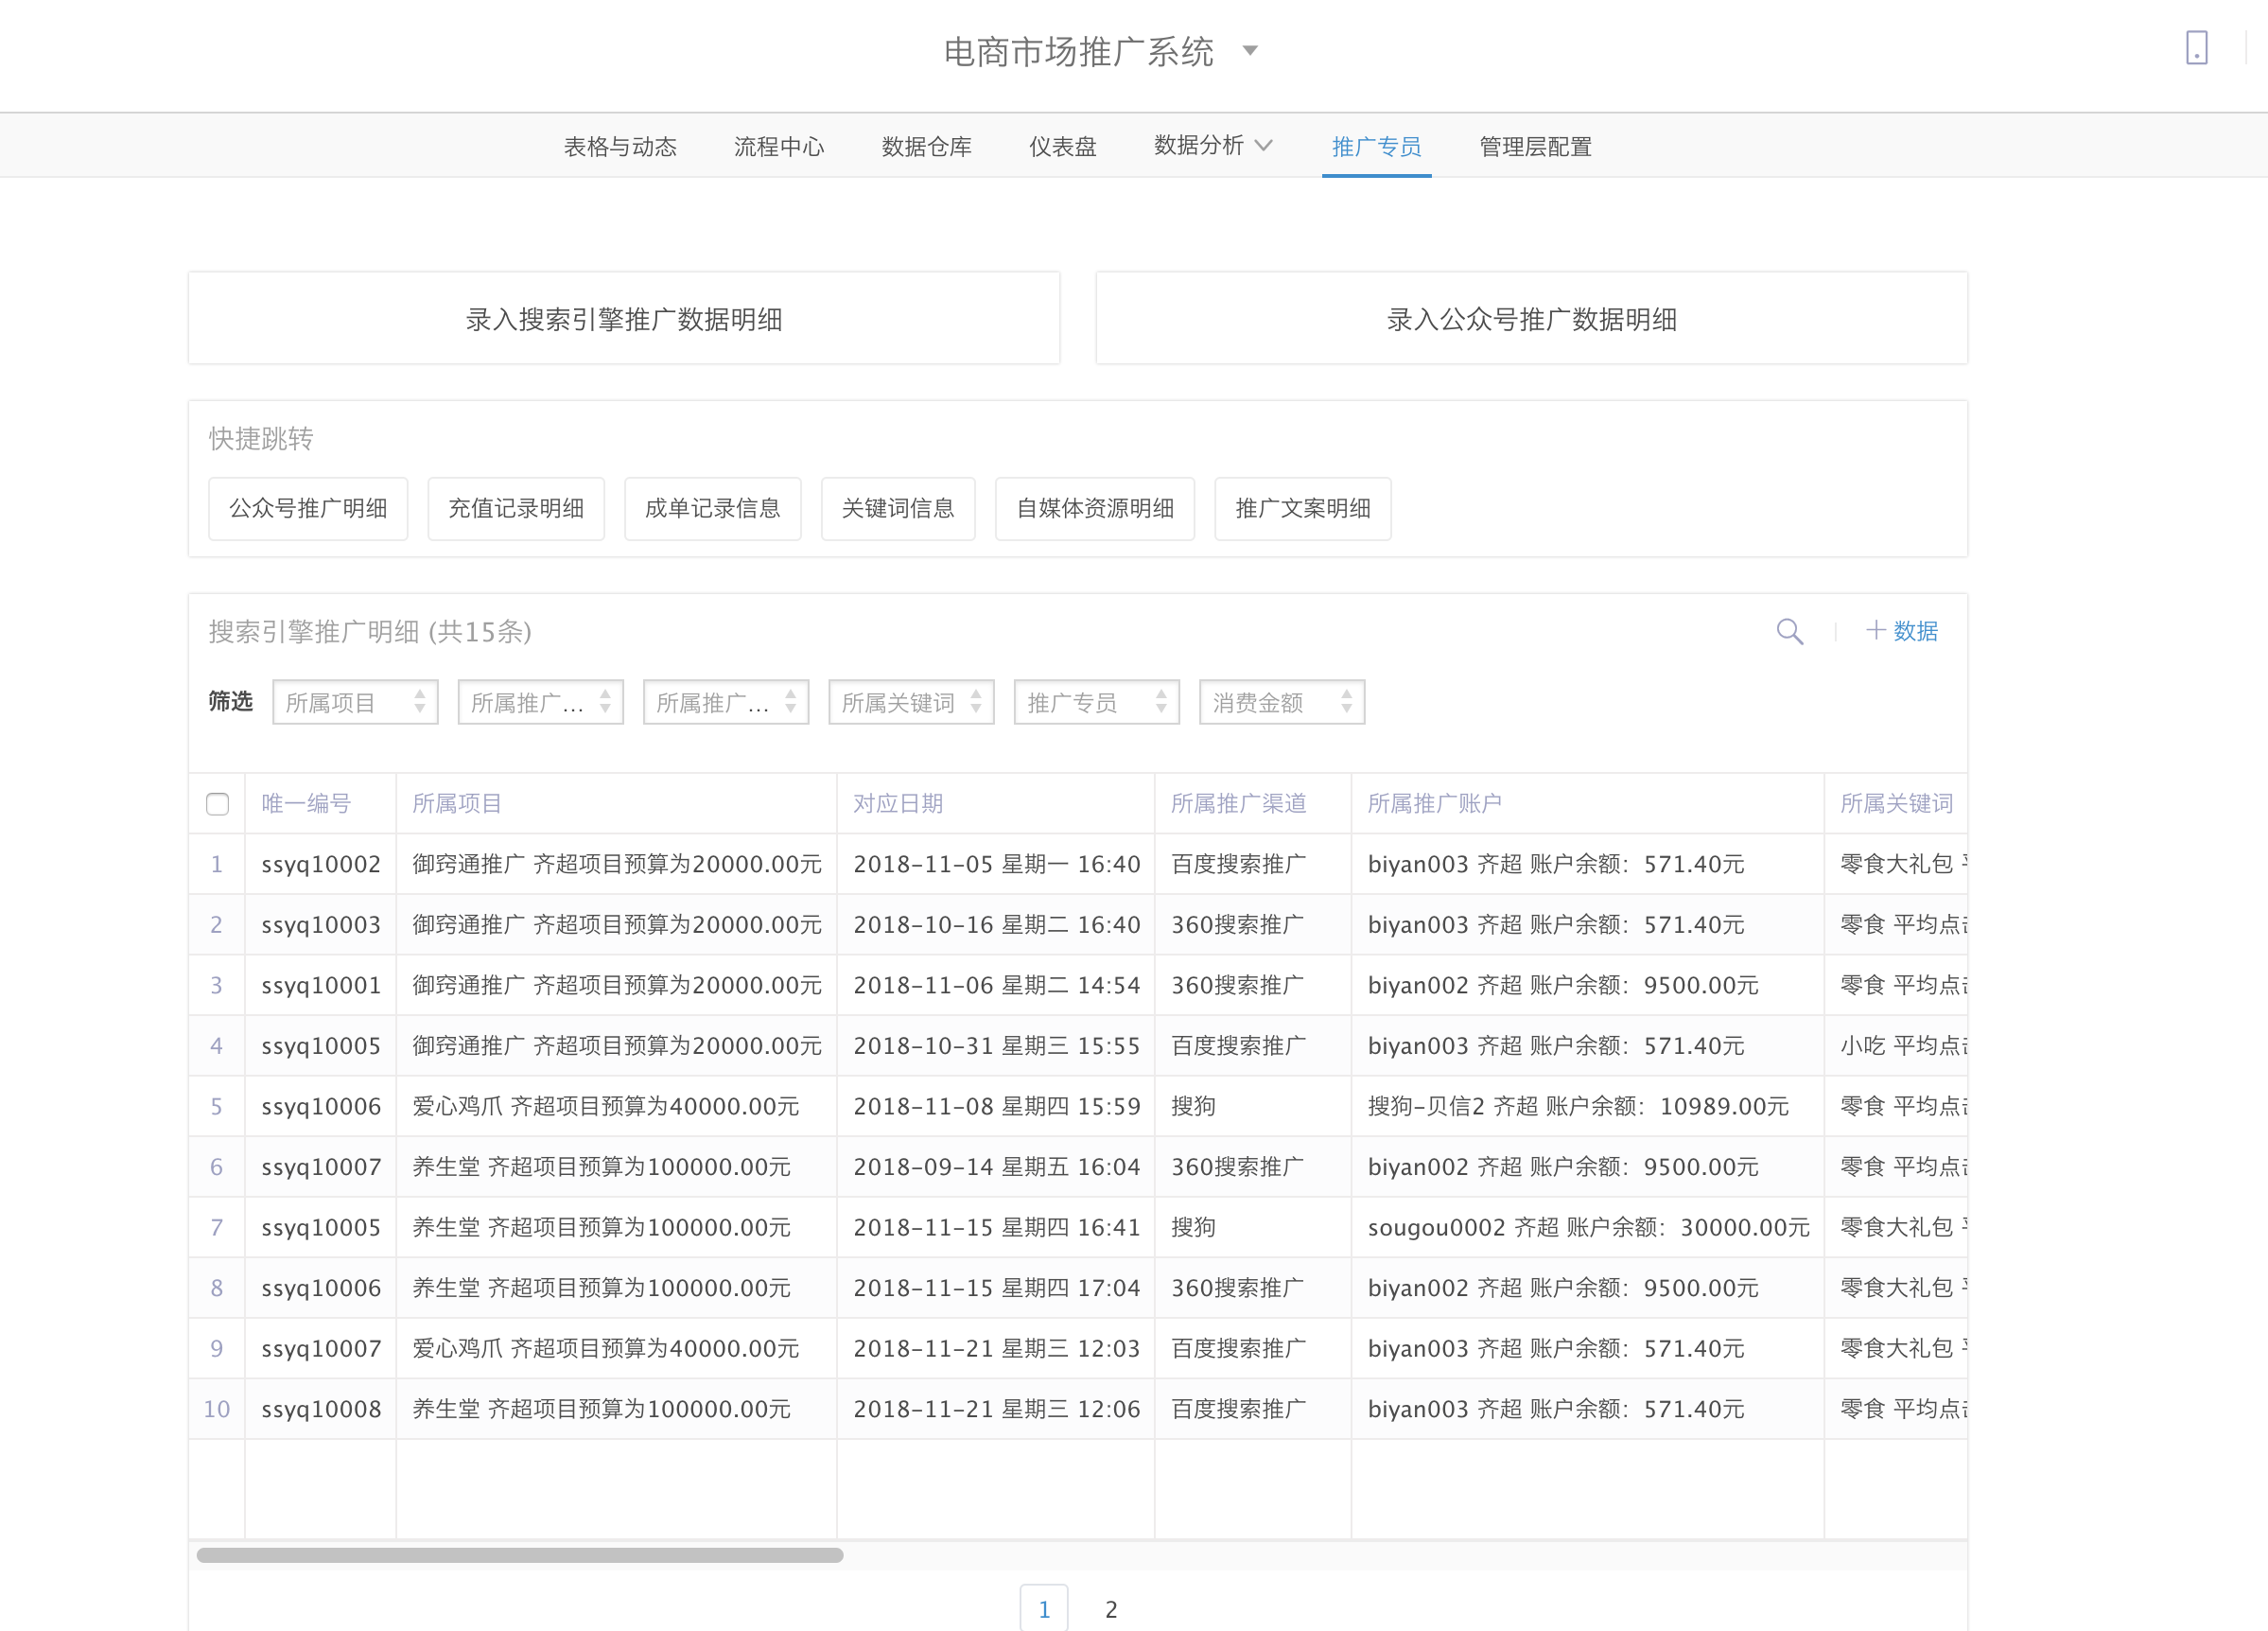
Task: Open the 数据仓库 tab
Action: pyautogui.click(x=926, y=147)
